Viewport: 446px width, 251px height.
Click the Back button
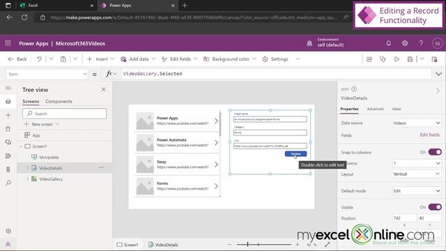(x=17, y=59)
